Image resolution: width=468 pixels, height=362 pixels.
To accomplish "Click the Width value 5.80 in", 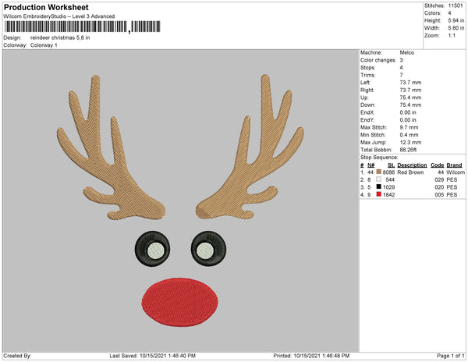I will click(456, 28).
